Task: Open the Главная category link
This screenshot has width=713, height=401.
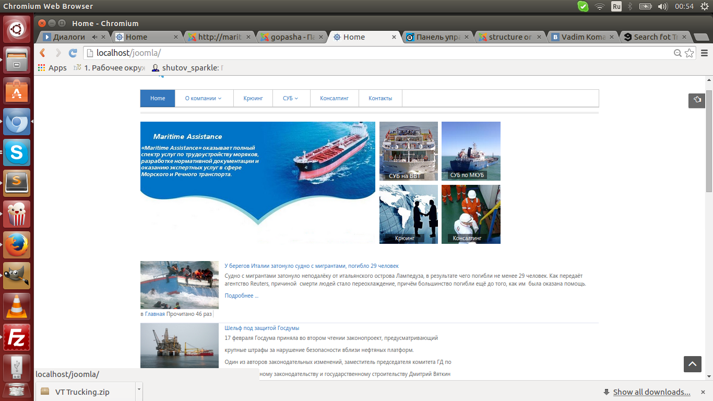Action: tap(155, 314)
